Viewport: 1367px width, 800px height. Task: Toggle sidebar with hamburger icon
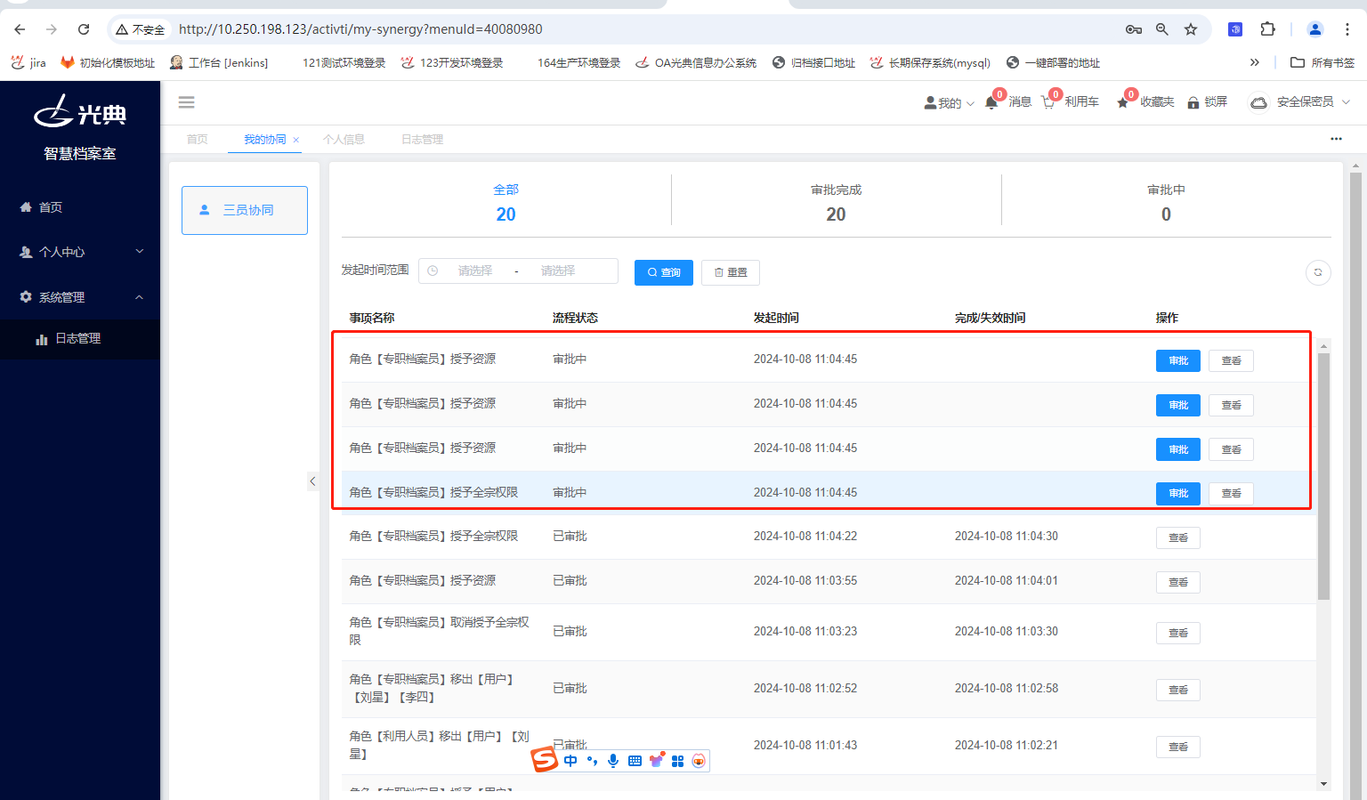pyautogui.click(x=186, y=102)
